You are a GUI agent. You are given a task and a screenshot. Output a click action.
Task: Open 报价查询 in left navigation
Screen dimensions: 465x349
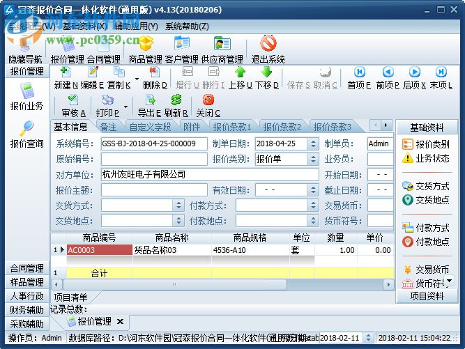coord(26,135)
